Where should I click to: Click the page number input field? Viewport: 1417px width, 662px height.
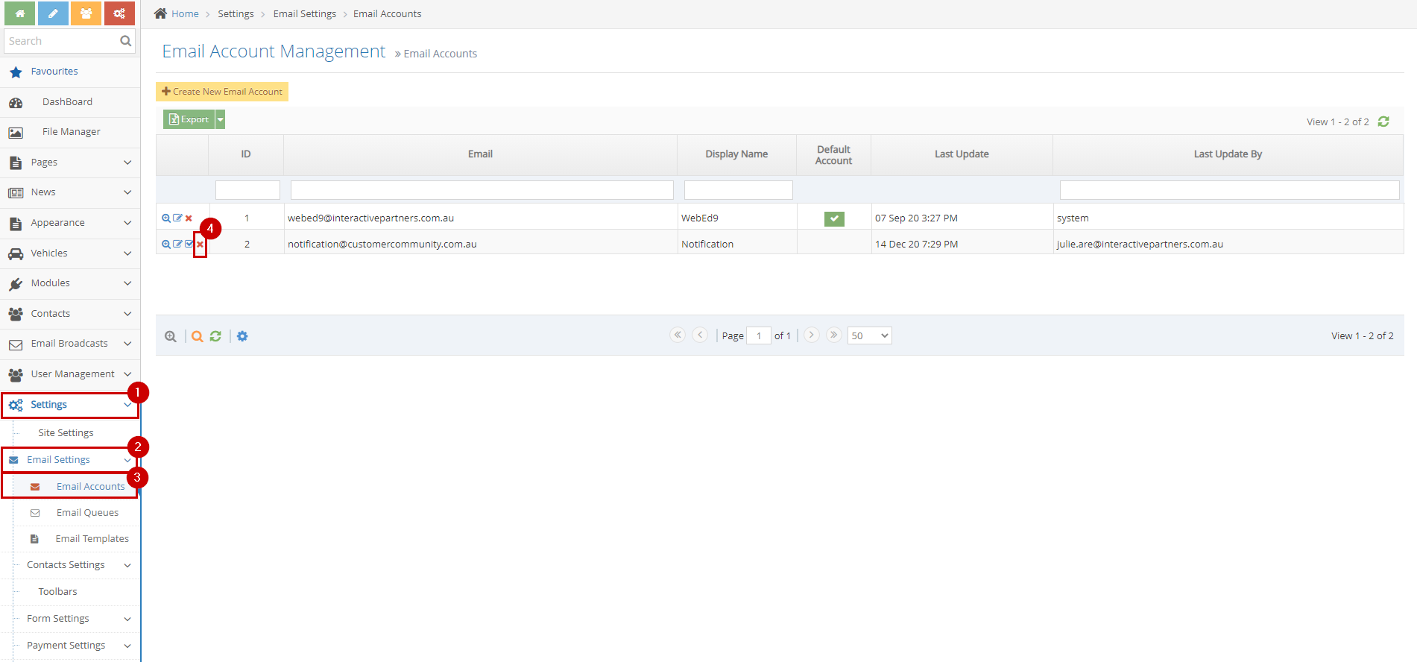(759, 335)
